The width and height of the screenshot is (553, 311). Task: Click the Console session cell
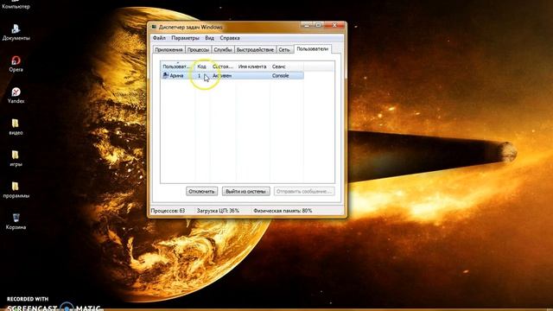[x=280, y=75]
